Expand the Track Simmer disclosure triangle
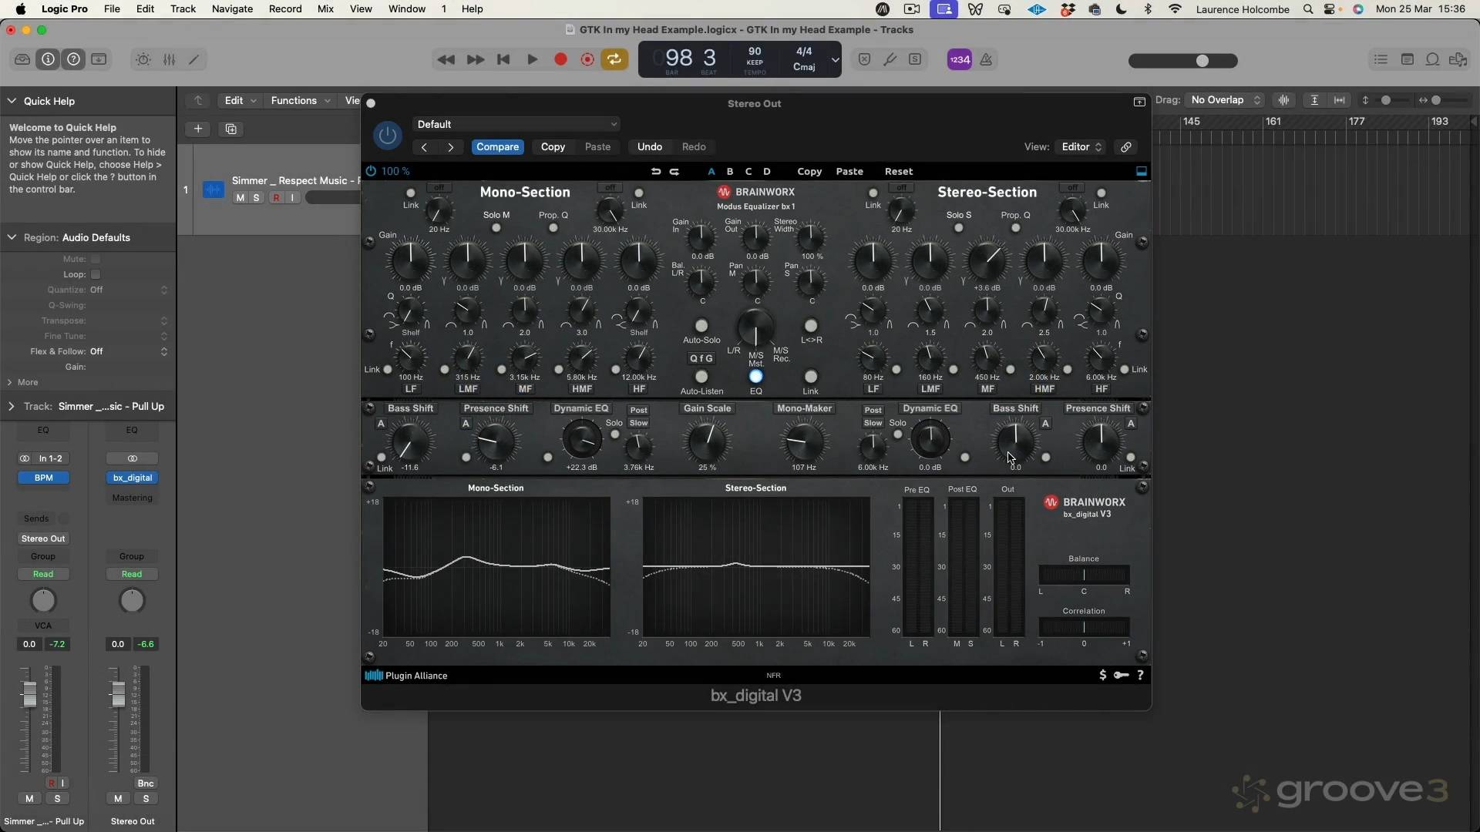 pos(12,407)
